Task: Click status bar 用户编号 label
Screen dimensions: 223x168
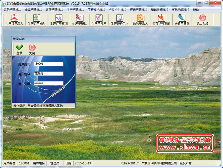Action: (9, 163)
